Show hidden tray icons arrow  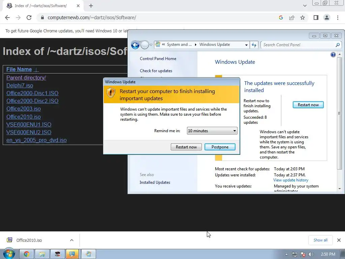point(286,254)
